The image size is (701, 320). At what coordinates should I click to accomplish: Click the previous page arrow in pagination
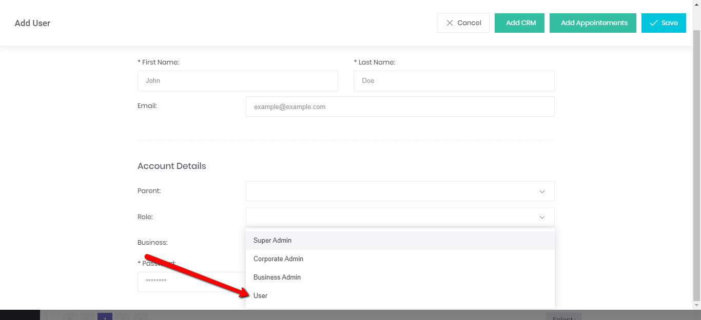87,317
